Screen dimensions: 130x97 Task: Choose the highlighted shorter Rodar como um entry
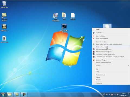click(111, 47)
